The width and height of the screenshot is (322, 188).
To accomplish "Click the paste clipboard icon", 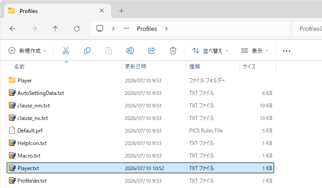I will pos(109,51).
